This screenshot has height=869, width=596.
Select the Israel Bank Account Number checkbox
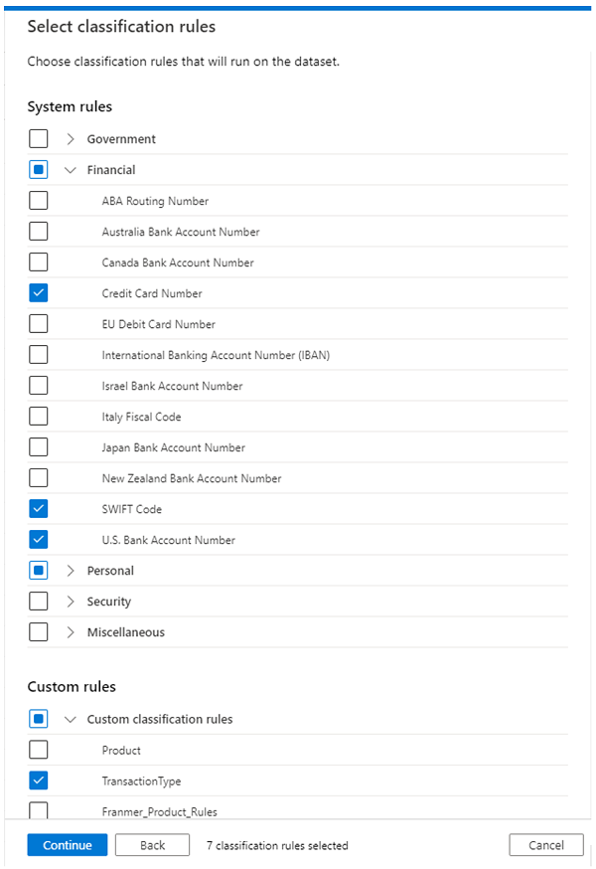38,385
